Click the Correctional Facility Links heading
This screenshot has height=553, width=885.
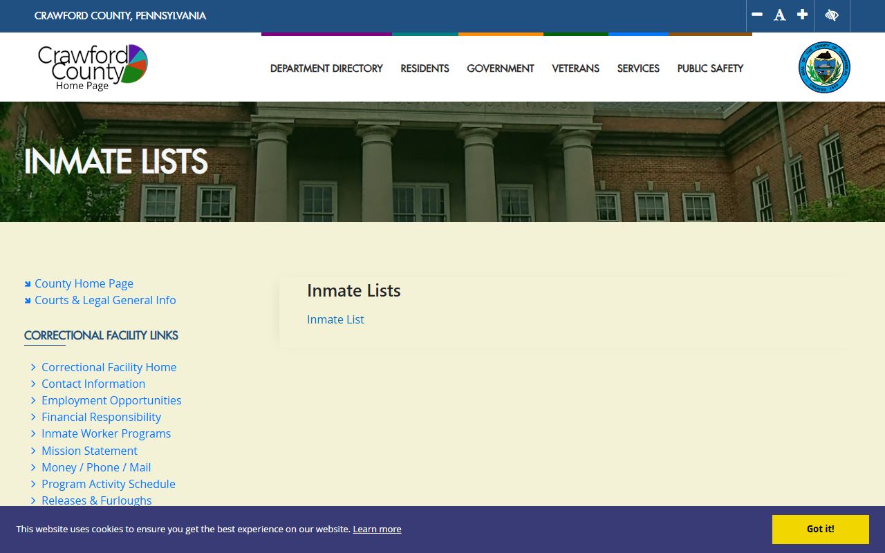point(101,335)
